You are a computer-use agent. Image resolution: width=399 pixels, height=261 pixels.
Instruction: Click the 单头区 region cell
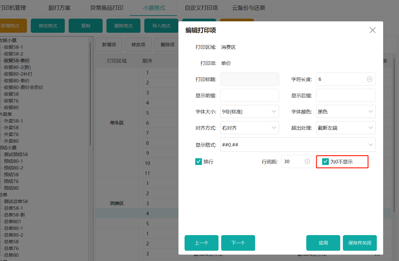coord(117,123)
